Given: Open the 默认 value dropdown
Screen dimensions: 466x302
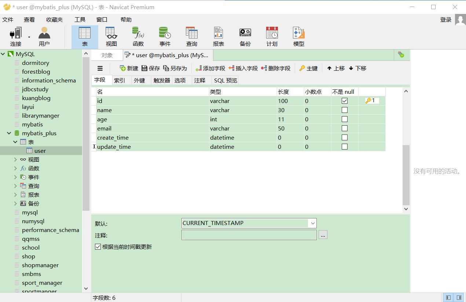Looking at the screenshot, I should point(313,223).
